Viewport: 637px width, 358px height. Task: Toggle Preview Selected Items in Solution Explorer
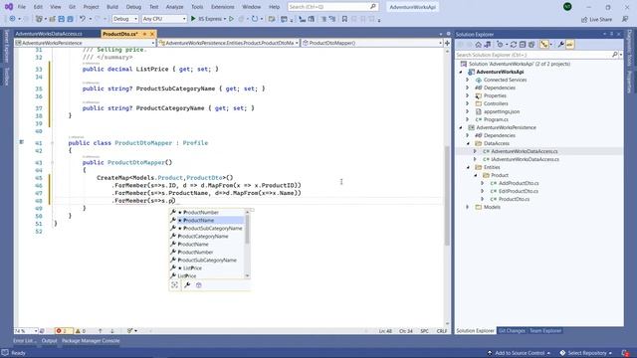570,45
